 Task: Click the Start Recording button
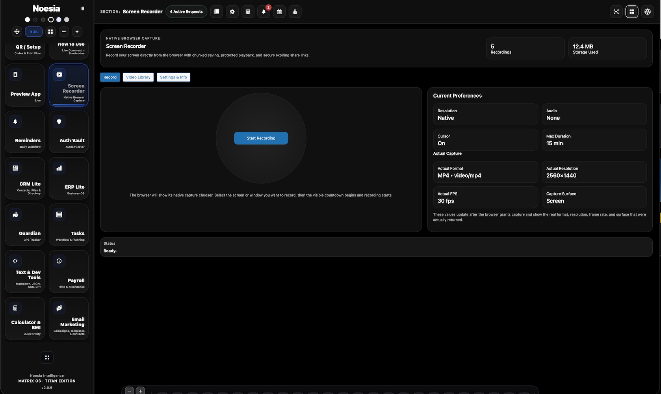[x=261, y=138]
